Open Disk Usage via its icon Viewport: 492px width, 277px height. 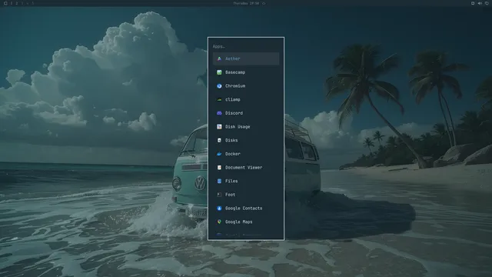(219, 126)
